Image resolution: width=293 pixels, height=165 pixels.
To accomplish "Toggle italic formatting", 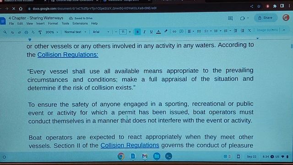I will tap(145, 32).
